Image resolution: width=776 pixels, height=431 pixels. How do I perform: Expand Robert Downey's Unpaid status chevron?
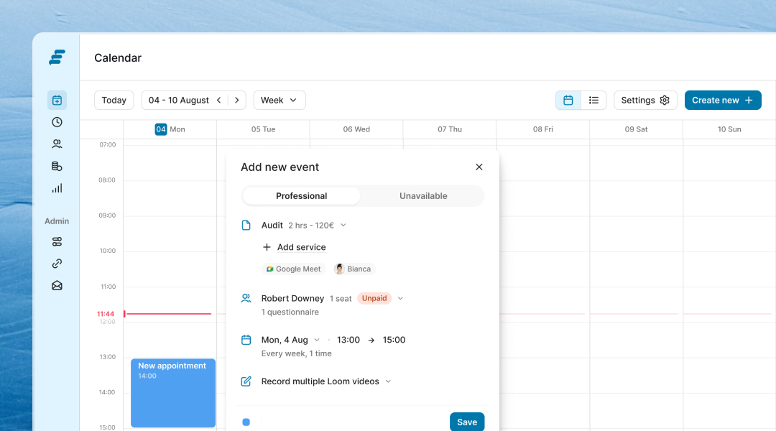400,298
